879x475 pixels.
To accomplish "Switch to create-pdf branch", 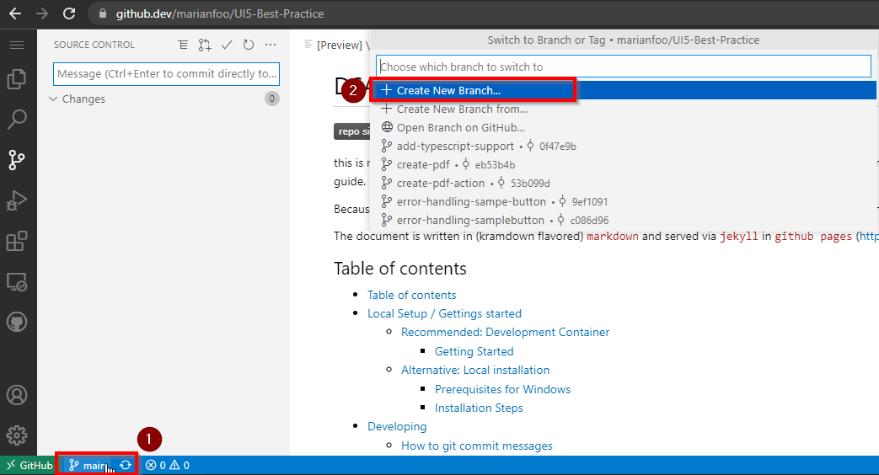I will coord(624,164).
